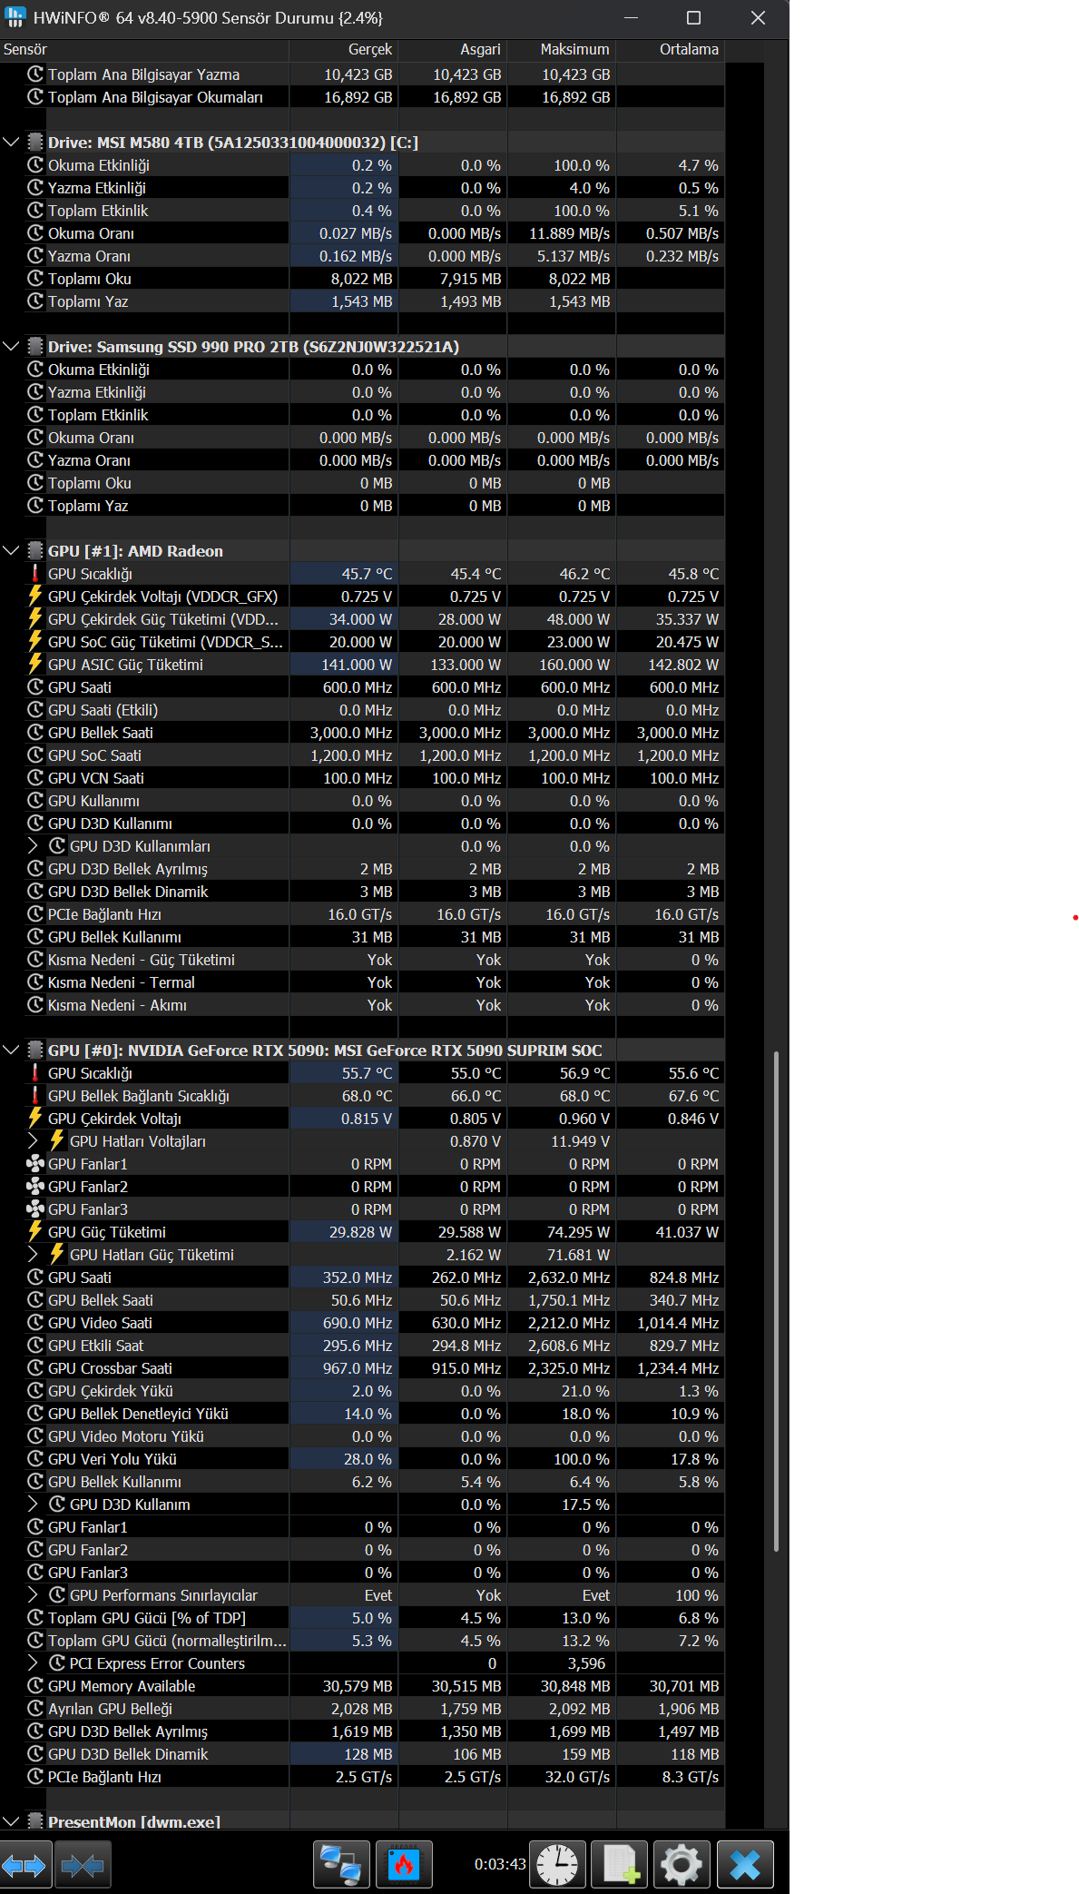
Task: Click fan icon beside GPU Fanları3 RPM row
Action: (x=35, y=1209)
